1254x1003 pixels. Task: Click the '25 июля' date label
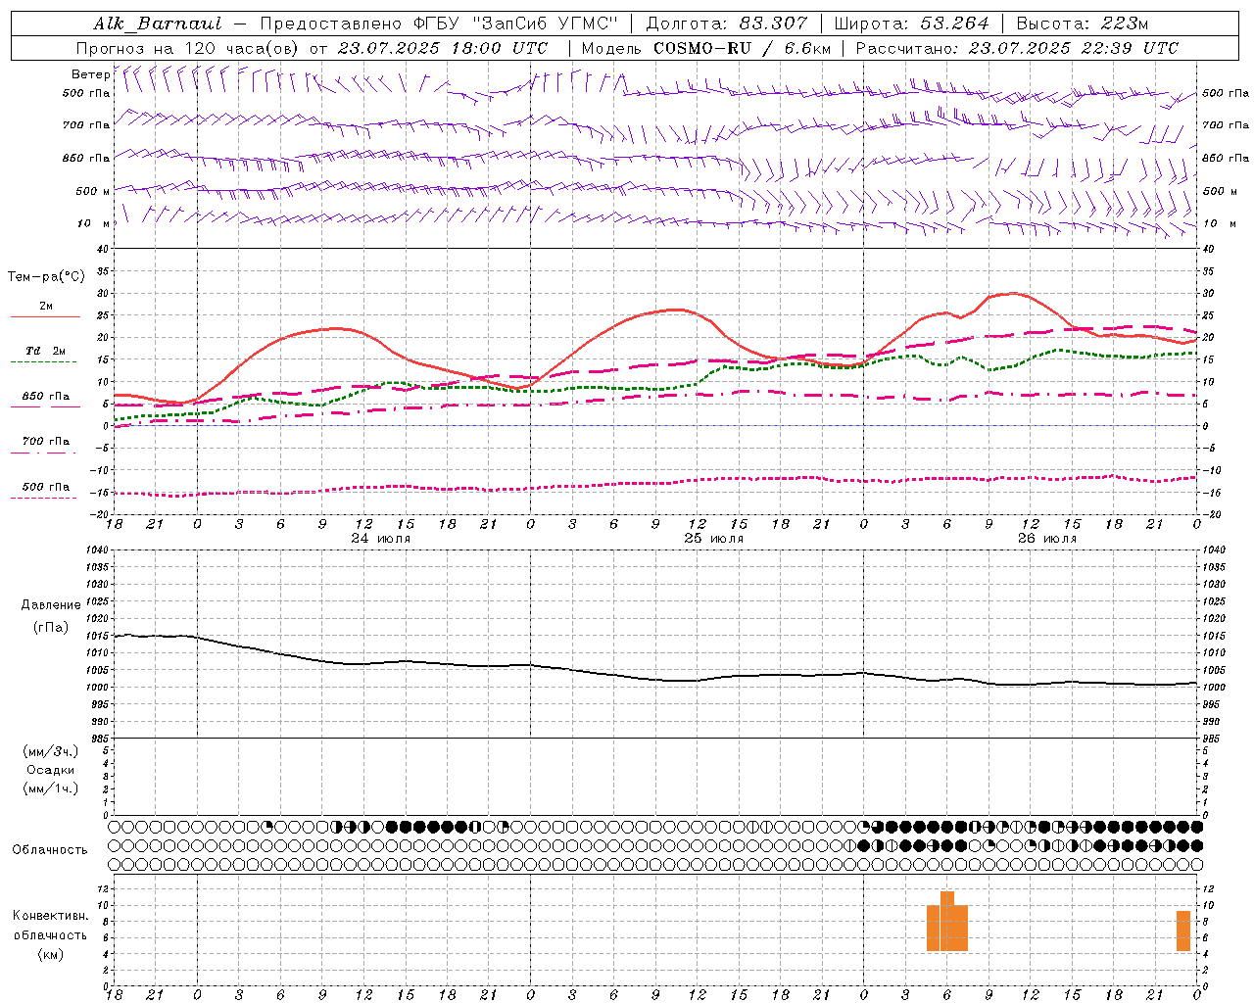[x=713, y=539]
